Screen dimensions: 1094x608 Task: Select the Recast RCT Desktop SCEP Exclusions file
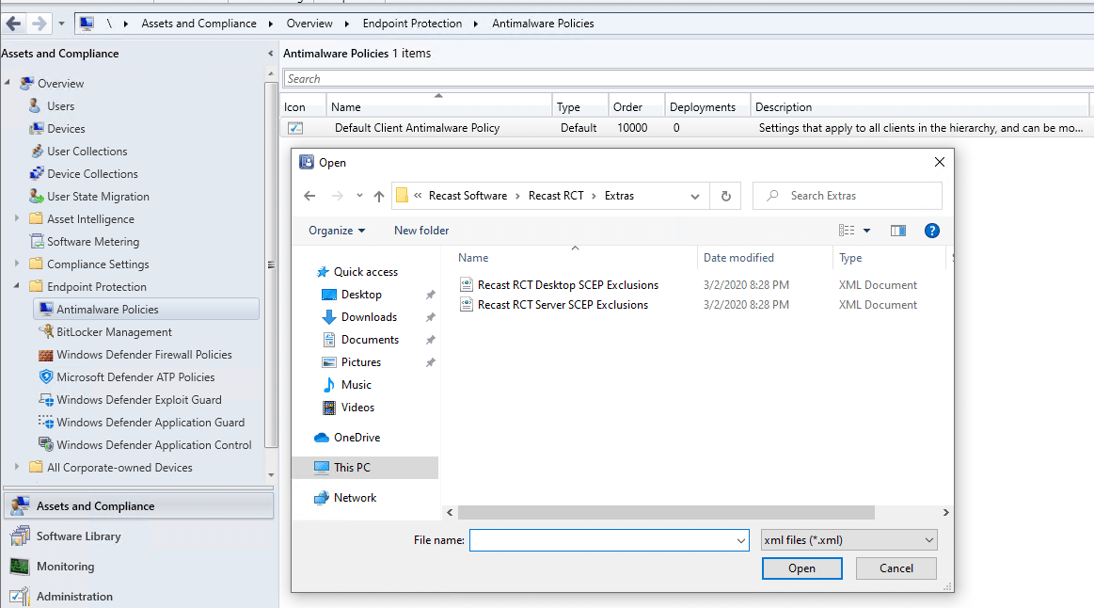click(568, 284)
